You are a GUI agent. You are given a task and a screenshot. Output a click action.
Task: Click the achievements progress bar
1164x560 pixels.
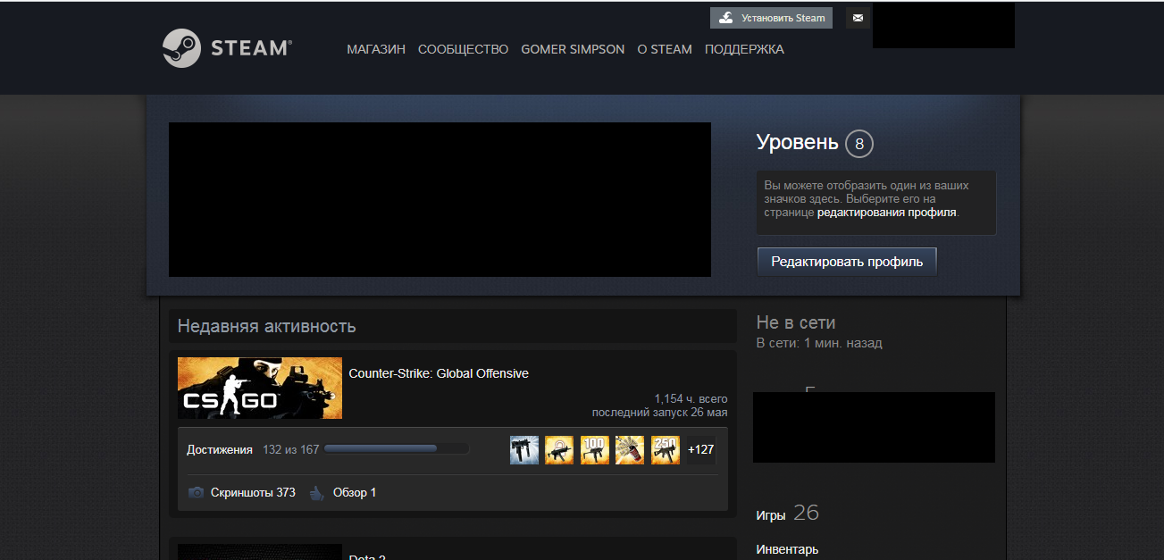(397, 449)
